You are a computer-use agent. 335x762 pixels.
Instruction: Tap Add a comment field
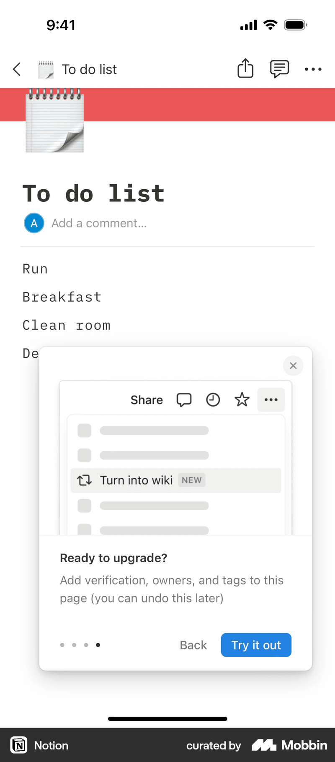point(99,223)
